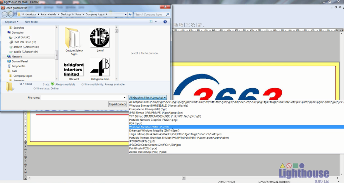
Task: Select Computer in the navigation pane
Action: (x=17, y=33)
